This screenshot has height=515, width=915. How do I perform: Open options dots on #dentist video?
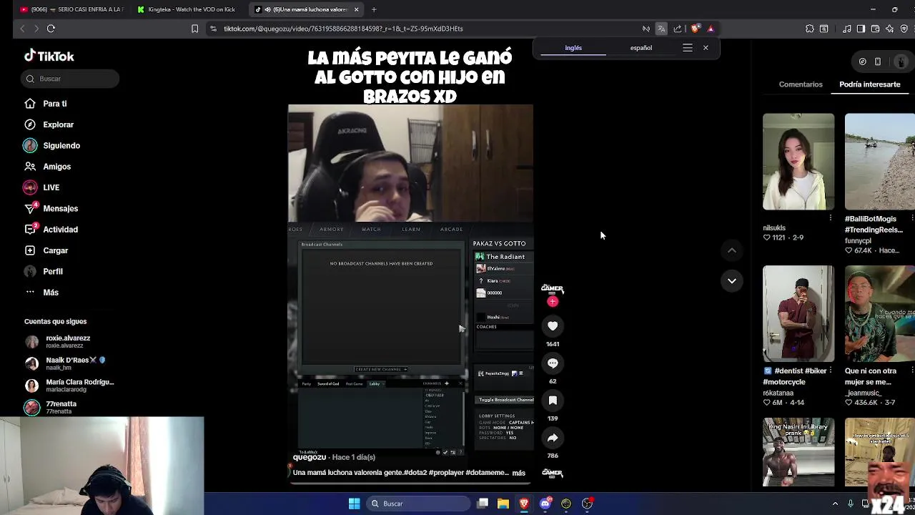click(830, 371)
